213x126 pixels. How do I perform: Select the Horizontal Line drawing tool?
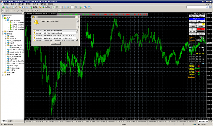pyautogui.click(x=15, y=11)
